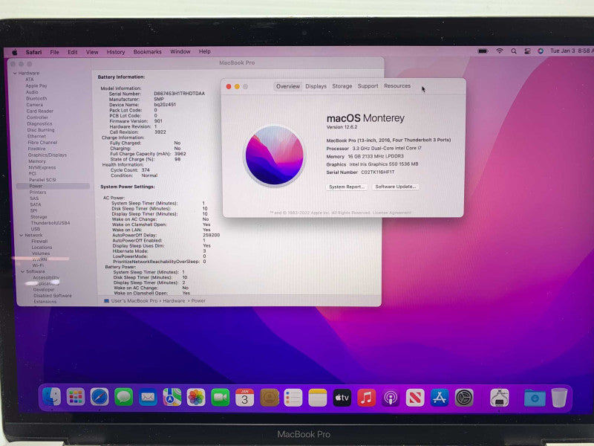
Task: Activate Siri from menu bar
Action: point(541,51)
